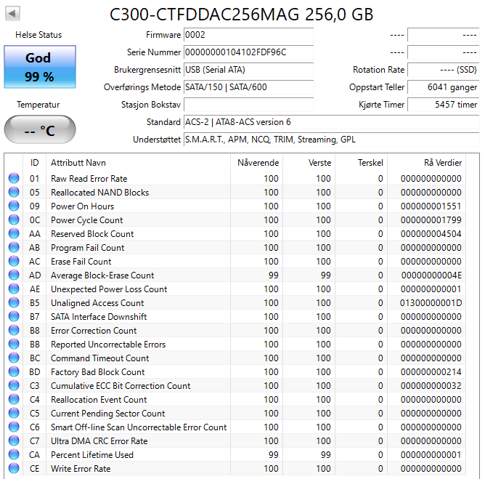Click status icon for Raw Read Error Rate

[14, 179]
